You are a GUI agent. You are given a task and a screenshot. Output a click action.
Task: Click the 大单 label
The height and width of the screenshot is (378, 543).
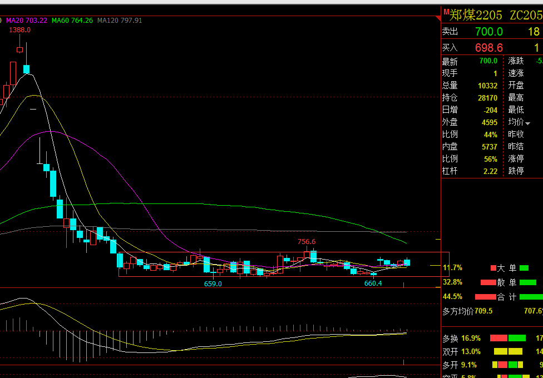click(507, 267)
